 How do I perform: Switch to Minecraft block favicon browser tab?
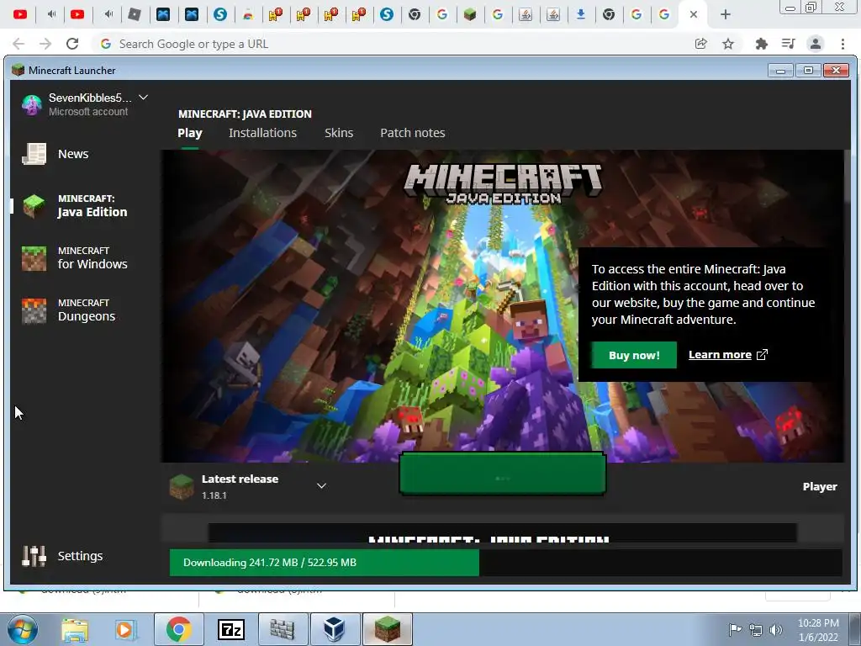tap(469, 15)
